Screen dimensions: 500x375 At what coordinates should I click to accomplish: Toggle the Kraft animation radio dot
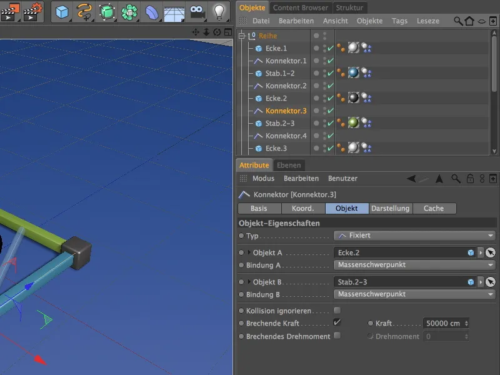point(370,323)
